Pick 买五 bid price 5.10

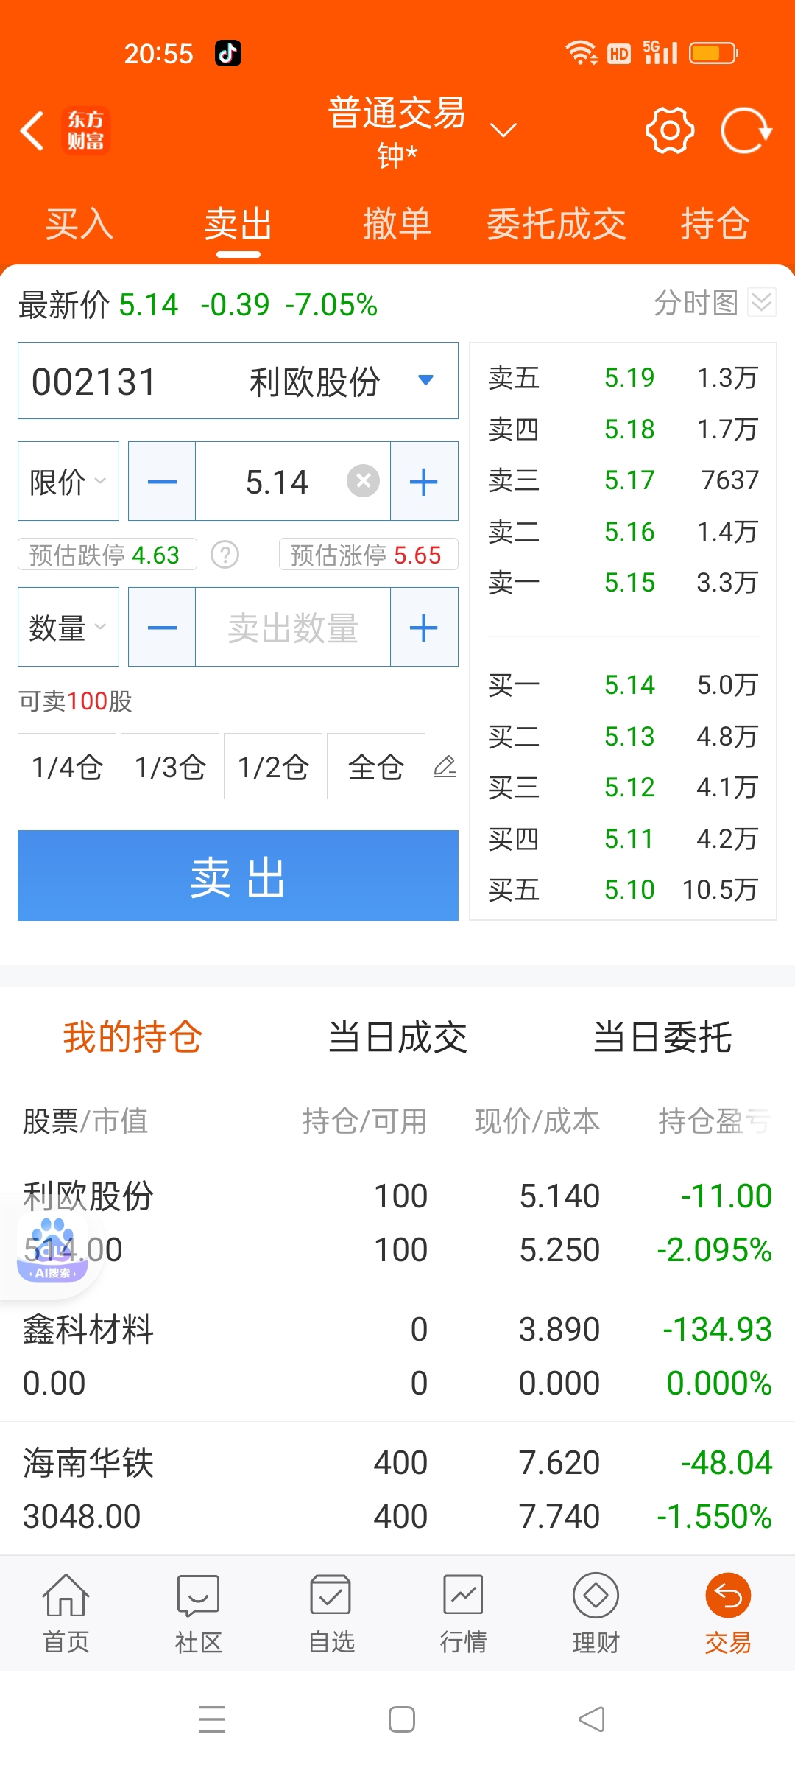tap(623, 889)
